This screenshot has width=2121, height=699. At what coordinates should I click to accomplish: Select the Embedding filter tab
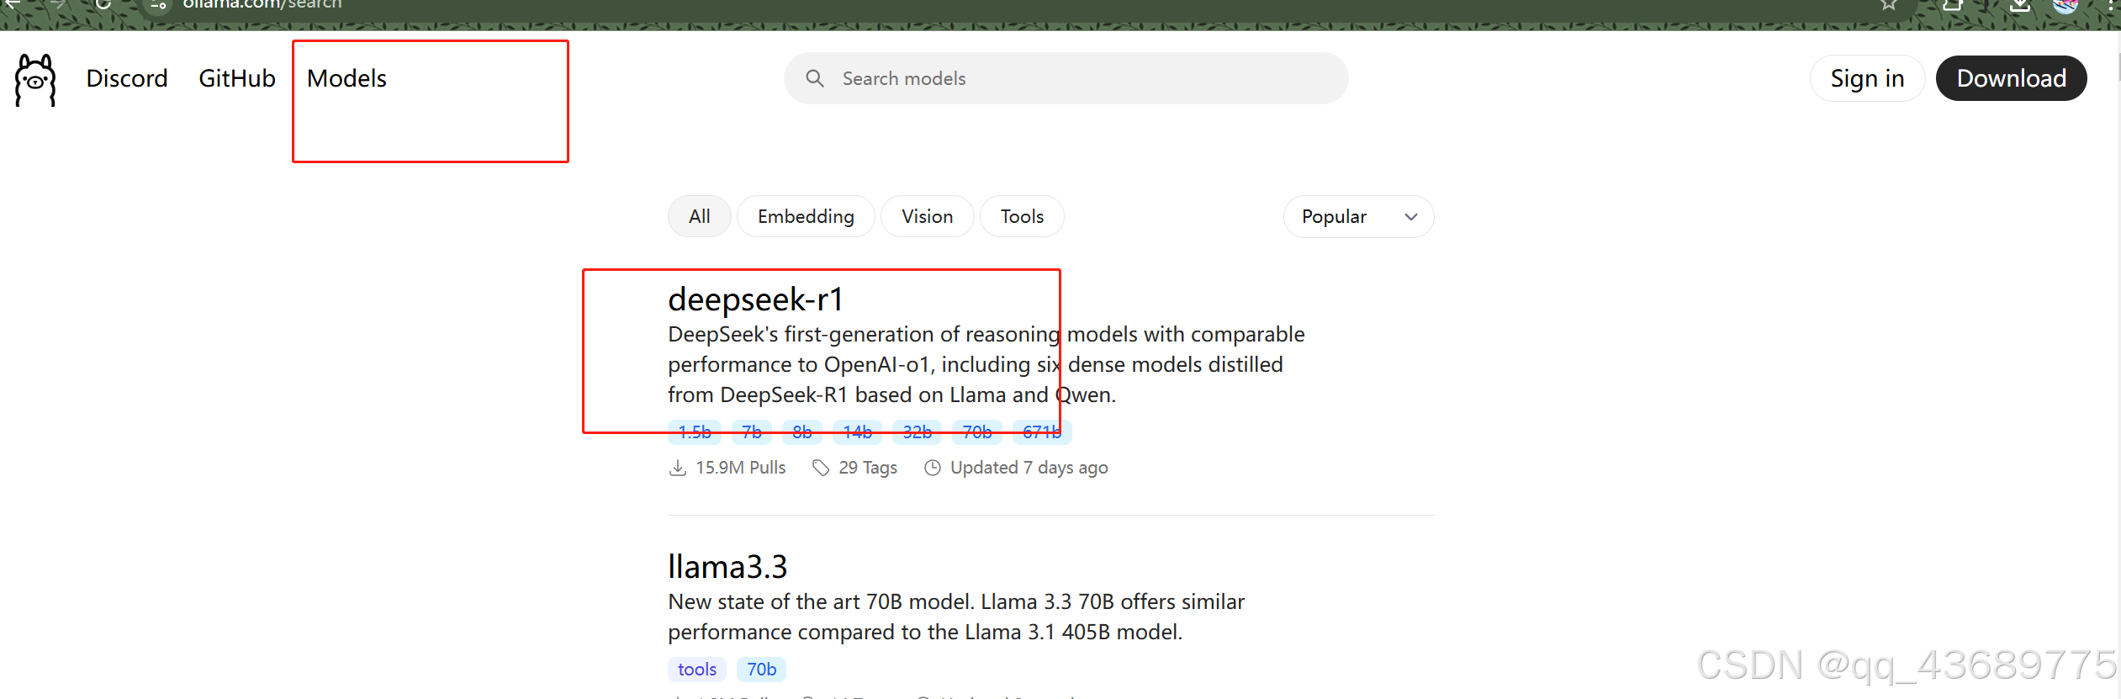coord(806,217)
